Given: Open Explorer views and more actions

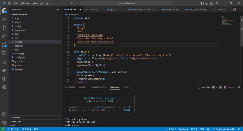Looking at the screenshot, I should (x=58, y=9).
